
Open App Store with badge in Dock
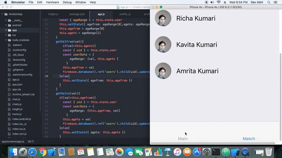pos(197,152)
